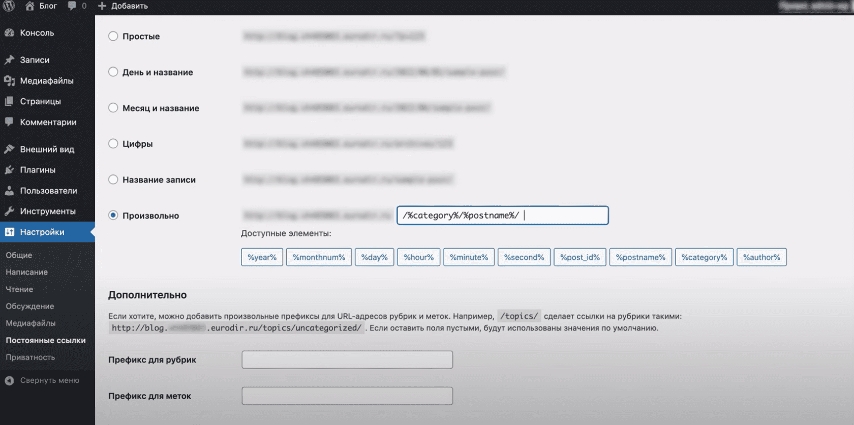Click the Инструменты wrench icon

click(x=9, y=211)
